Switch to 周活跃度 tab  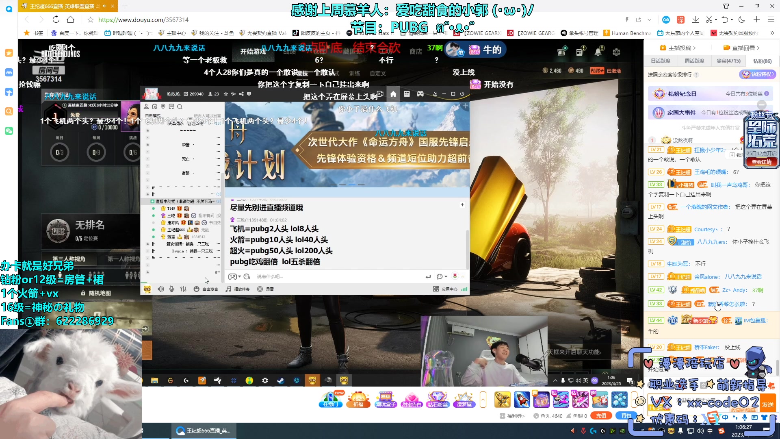click(694, 61)
